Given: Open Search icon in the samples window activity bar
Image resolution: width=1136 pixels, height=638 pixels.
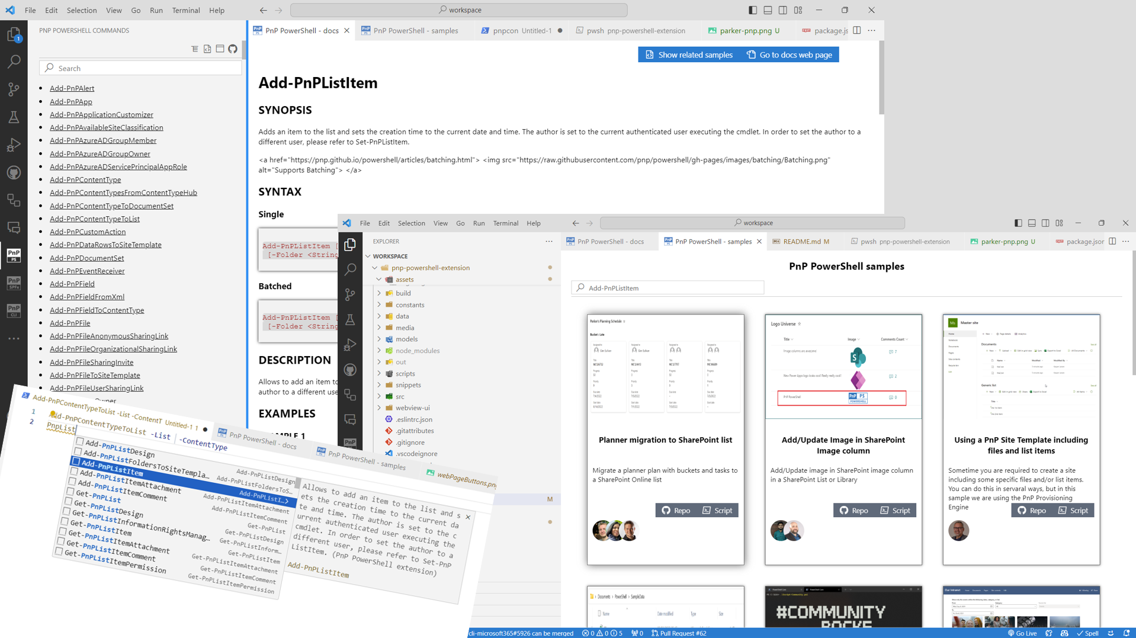Looking at the screenshot, I should [x=350, y=270].
